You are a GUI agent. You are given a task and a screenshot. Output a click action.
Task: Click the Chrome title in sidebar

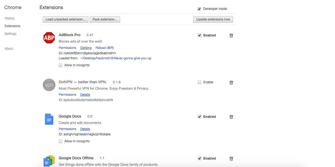[x=13, y=7]
